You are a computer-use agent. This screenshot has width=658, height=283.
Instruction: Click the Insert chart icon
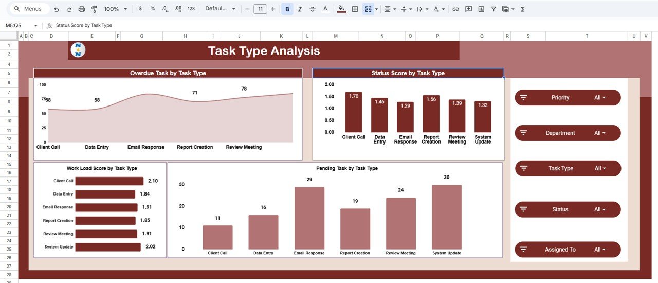(481, 9)
